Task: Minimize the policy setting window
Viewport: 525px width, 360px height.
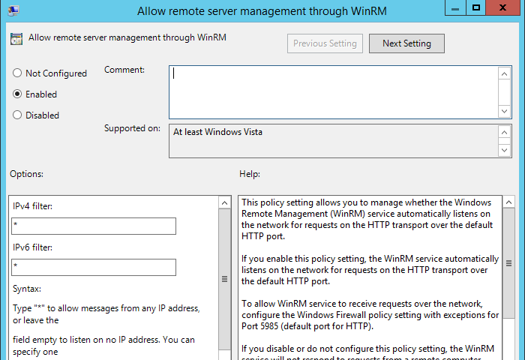Action: pos(455,7)
